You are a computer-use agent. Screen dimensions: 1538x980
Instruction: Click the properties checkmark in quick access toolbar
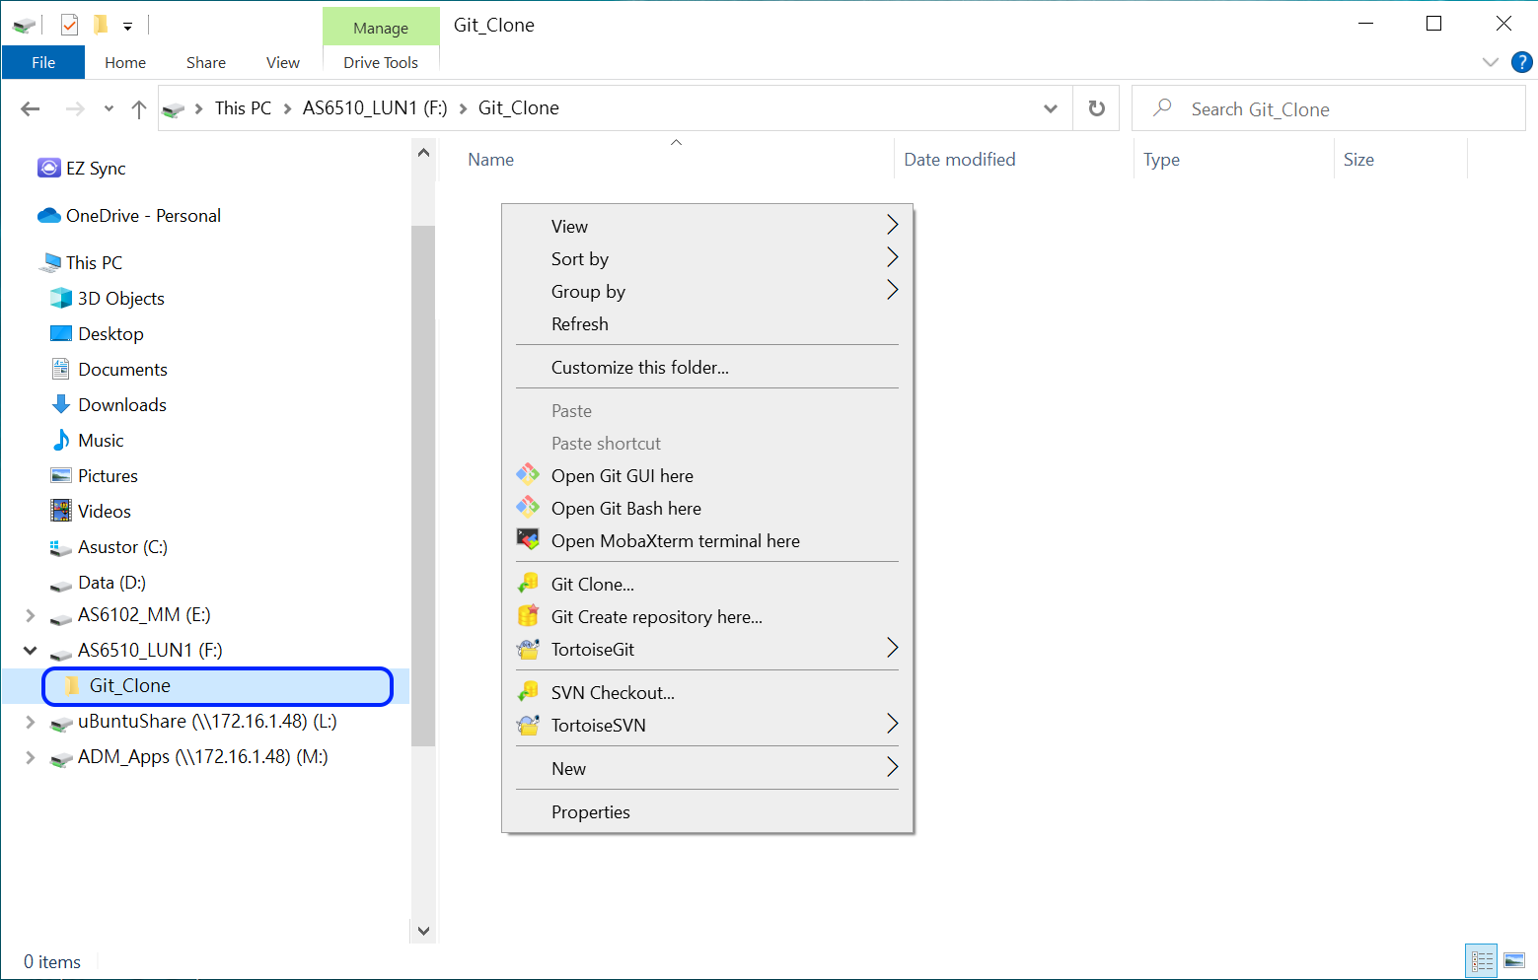click(x=69, y=25)
